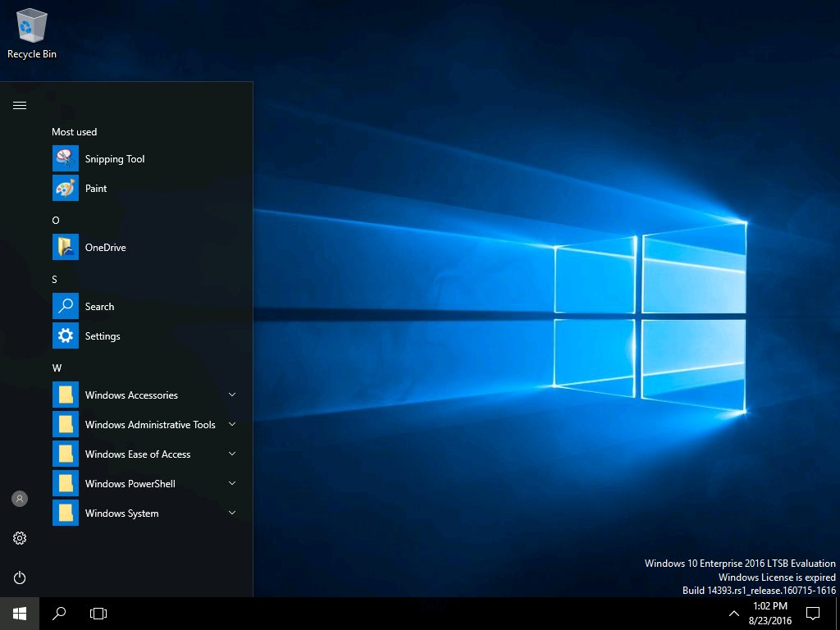Screen dimensions: 840x630
Task: Open the Windows PowerShell folder
Action: [146, 483]
